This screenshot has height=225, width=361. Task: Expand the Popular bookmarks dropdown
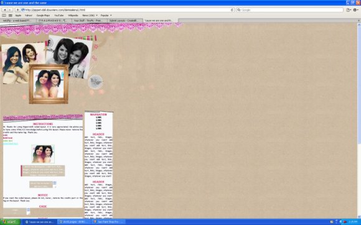point(106,16)
